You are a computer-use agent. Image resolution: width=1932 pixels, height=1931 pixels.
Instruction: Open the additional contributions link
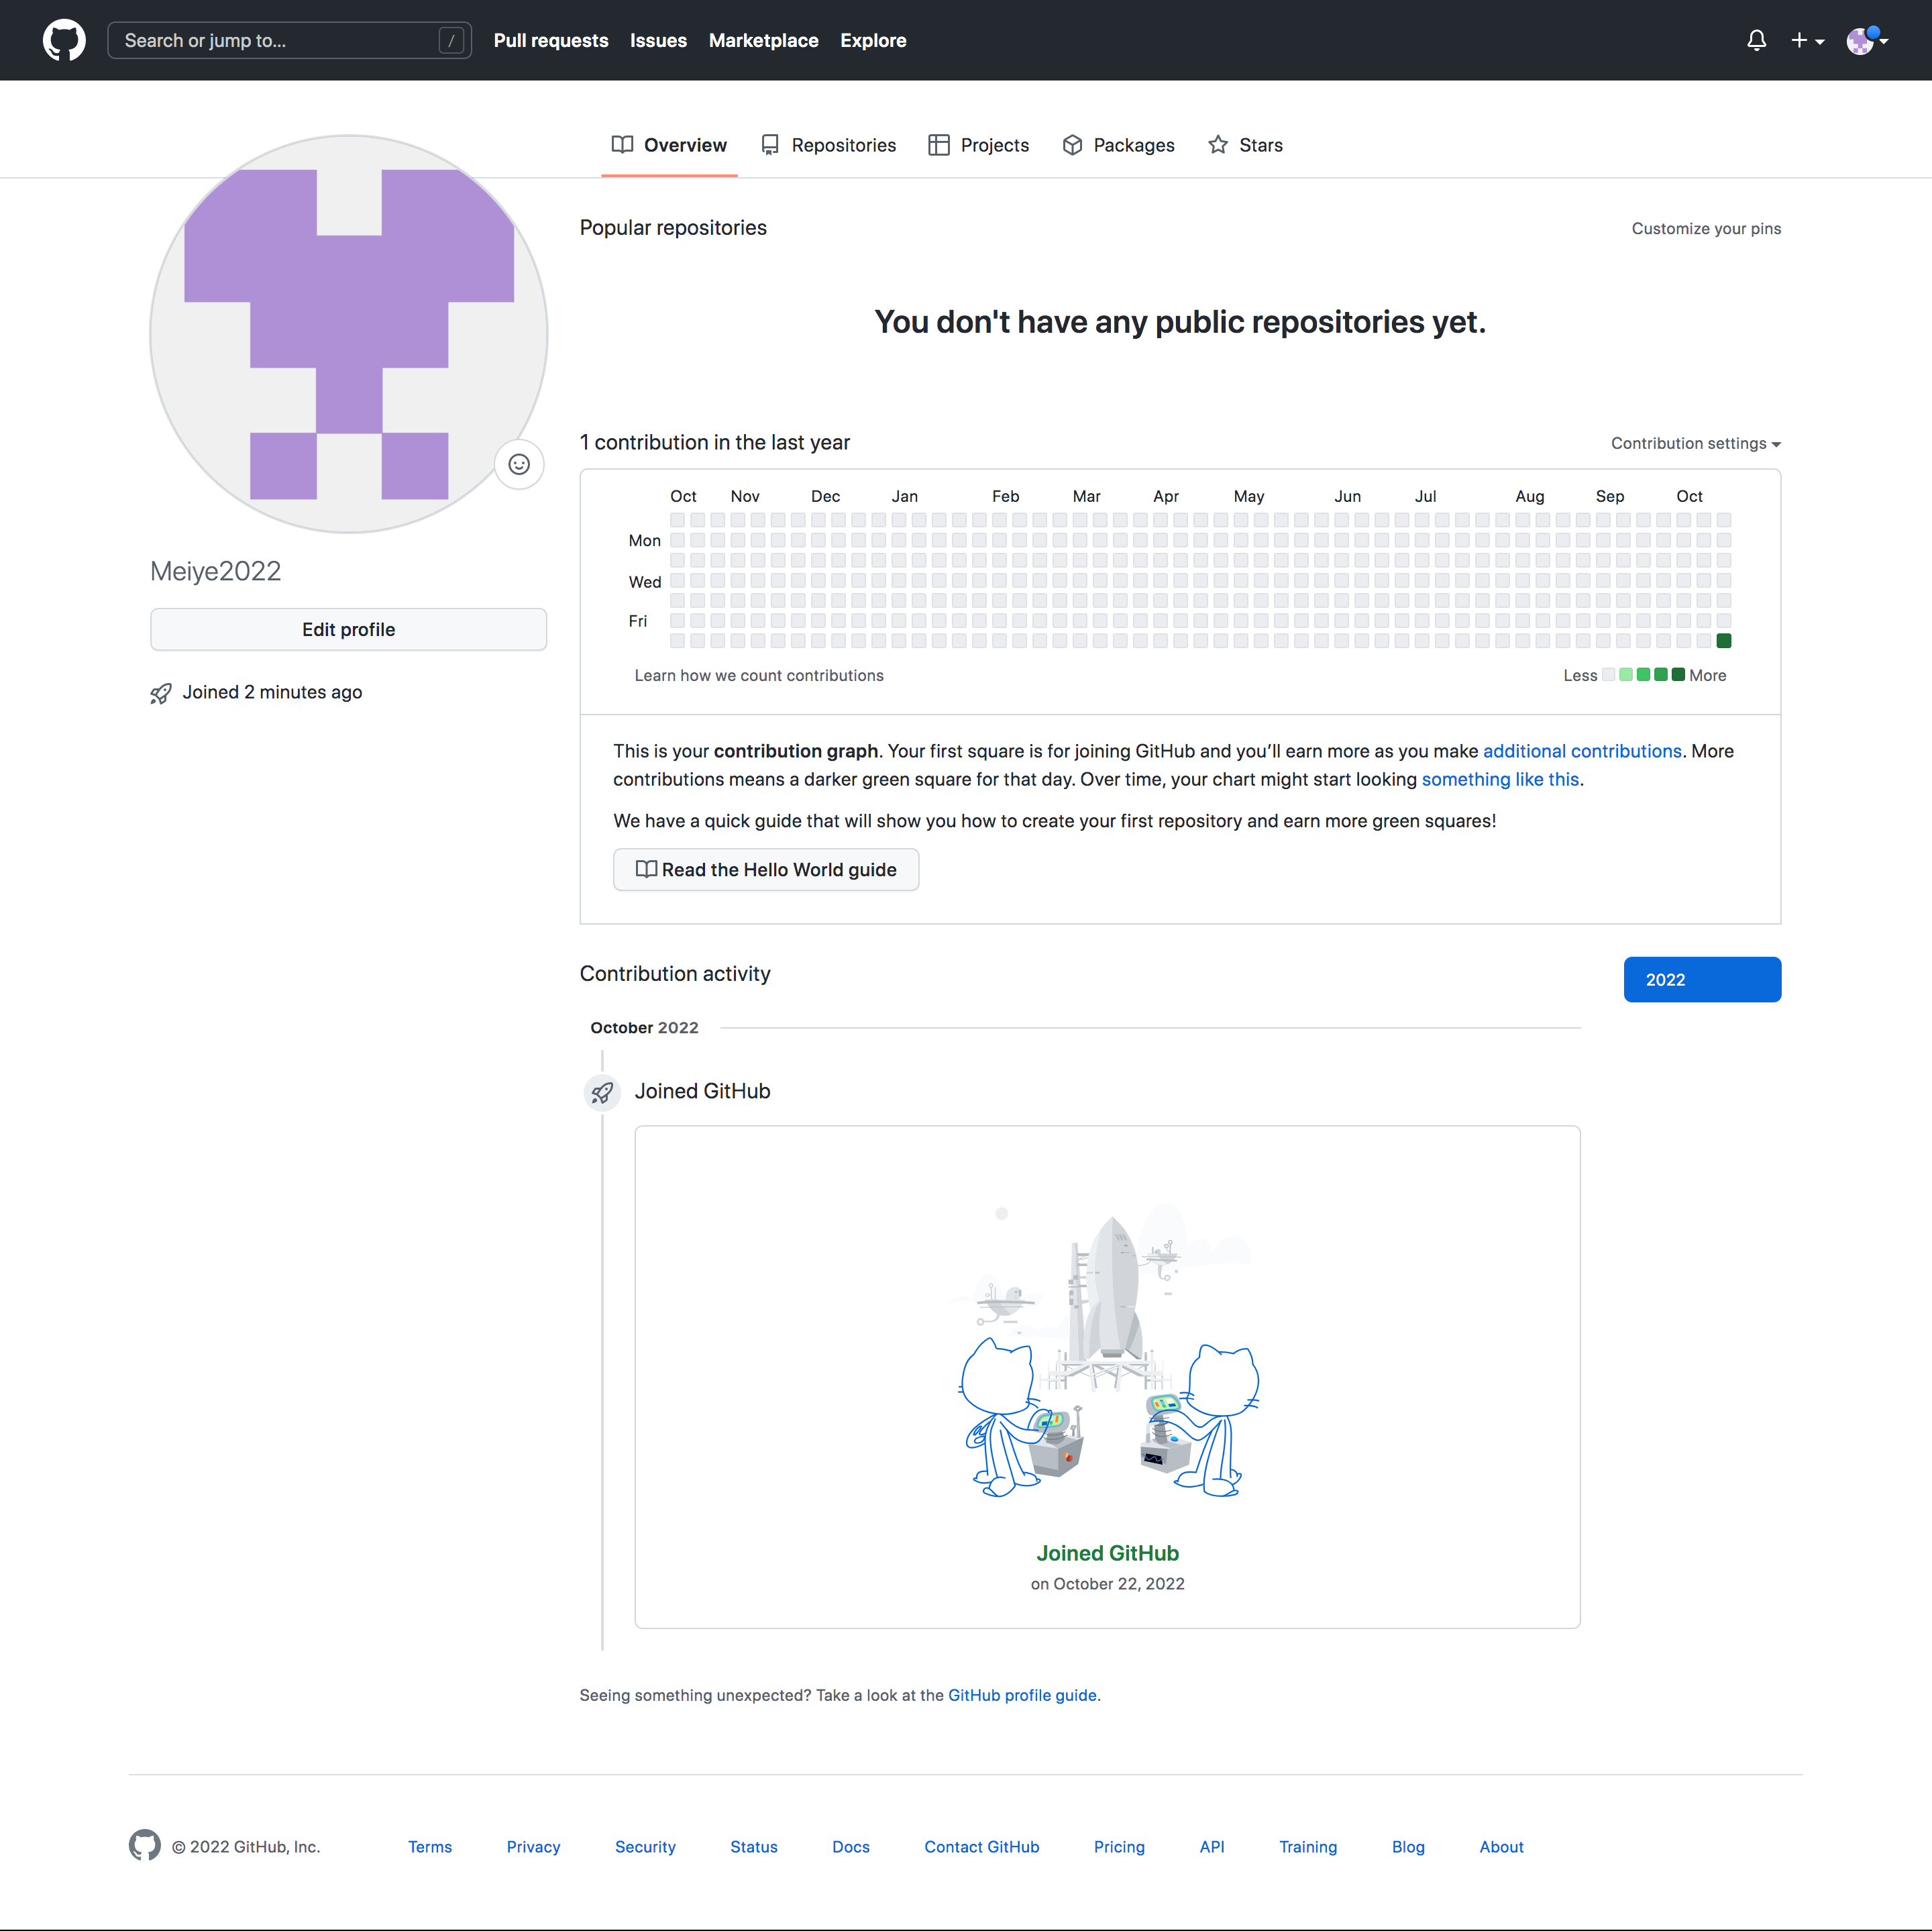1582,751
